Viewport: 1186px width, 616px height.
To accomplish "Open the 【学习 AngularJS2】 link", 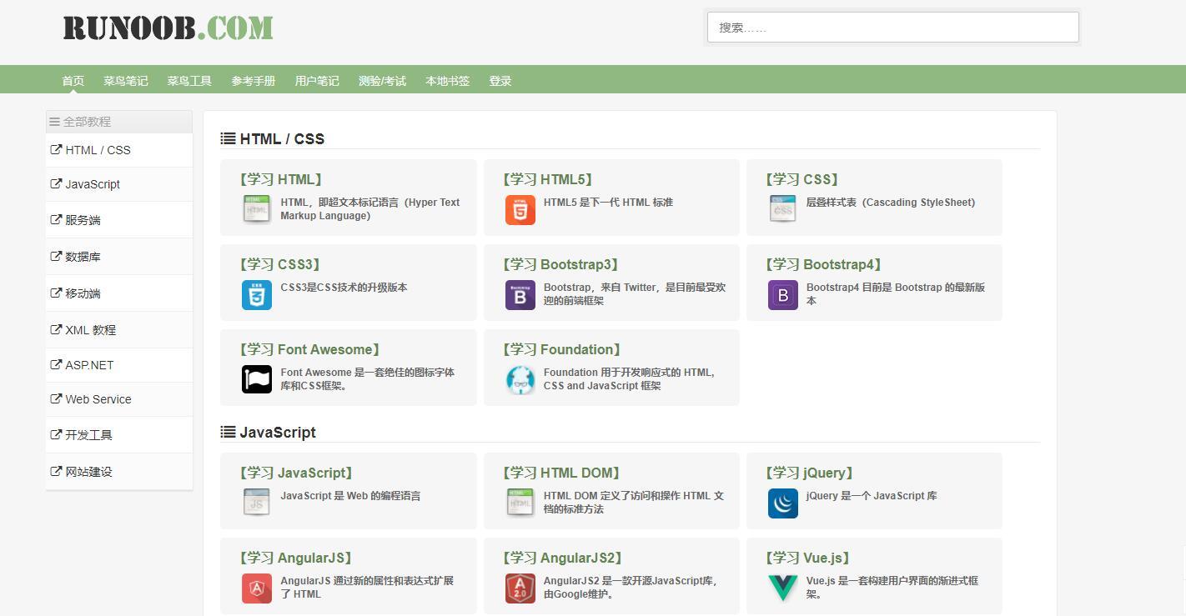I will pyautogui.click(x=562, y=558).
